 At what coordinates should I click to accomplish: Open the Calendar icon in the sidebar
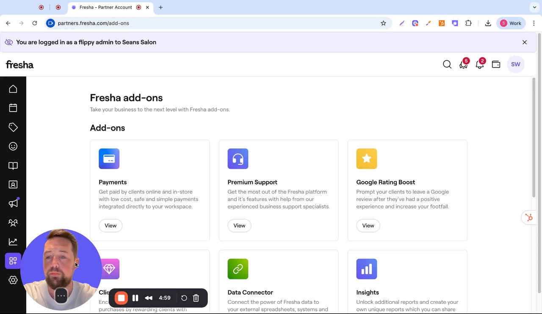pos(13,108)
